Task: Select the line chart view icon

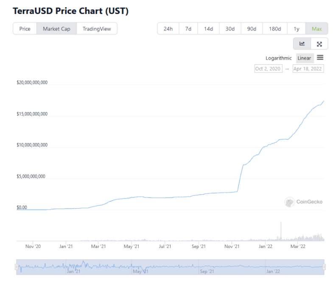Action: click(302, 44)
